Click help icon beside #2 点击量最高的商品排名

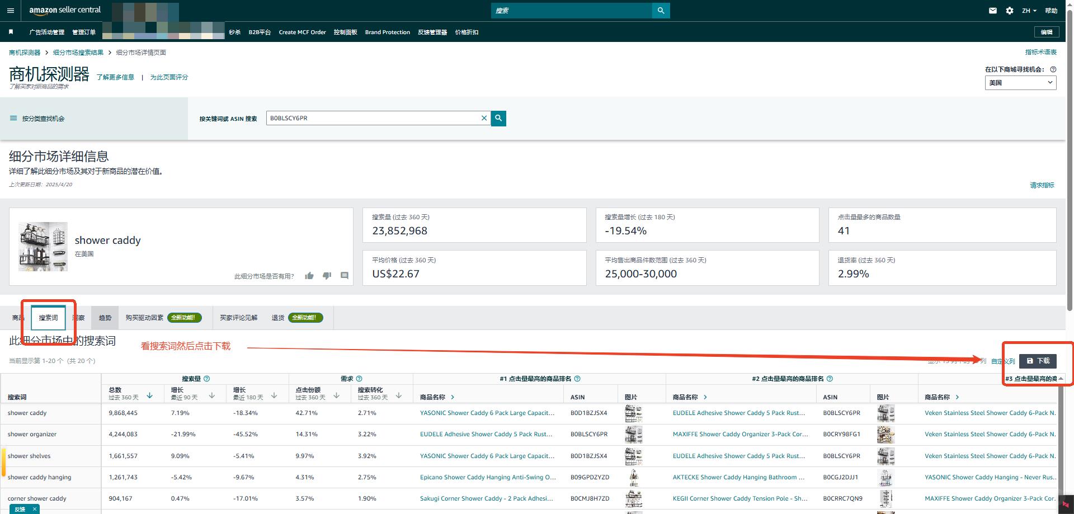pyautogui.click(x=830, y=379)
